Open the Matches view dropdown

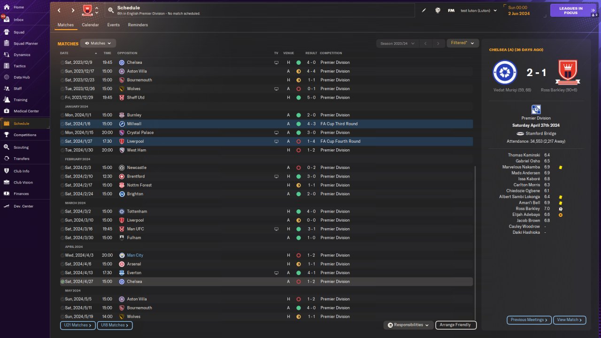(98, 43)
